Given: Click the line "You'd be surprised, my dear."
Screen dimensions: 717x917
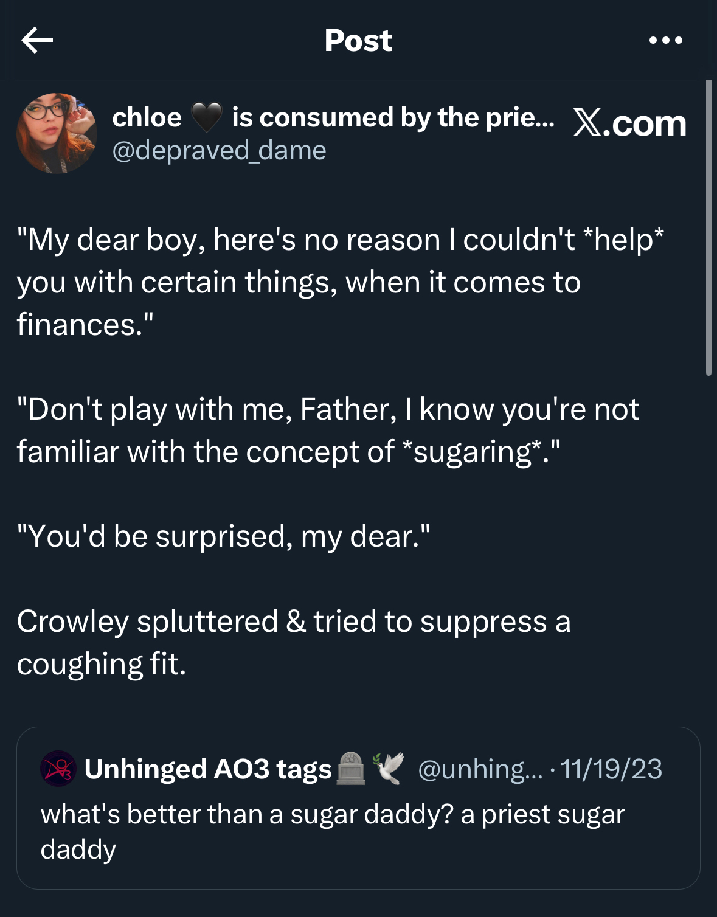Looking at the screenshot, I should tap(223, 536).
